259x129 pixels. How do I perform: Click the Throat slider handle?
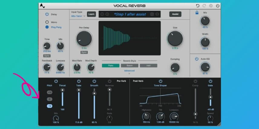point(62,90)
